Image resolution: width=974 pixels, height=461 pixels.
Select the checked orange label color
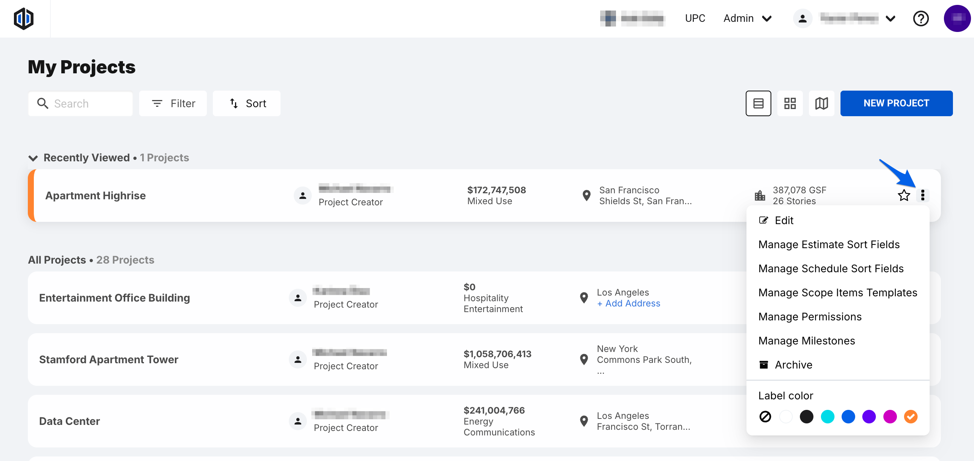[910, 416]
